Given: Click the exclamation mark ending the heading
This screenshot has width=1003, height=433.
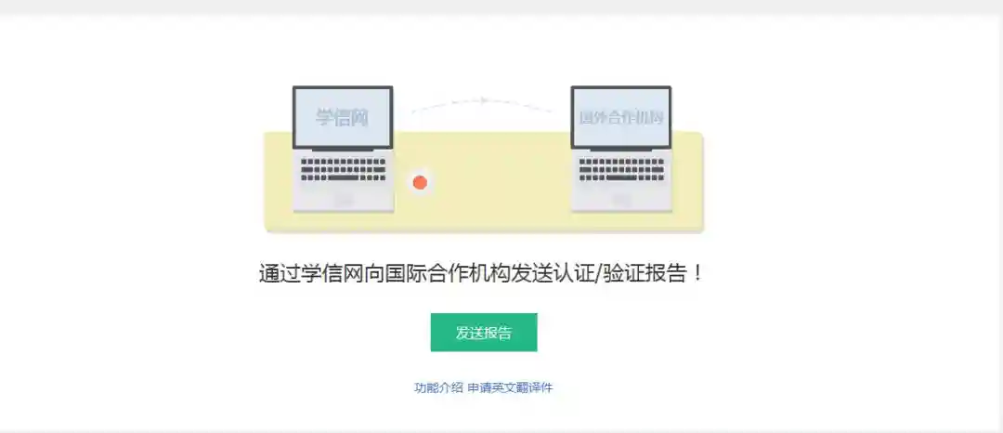Looking at the screenshot, I should point(697,274).
